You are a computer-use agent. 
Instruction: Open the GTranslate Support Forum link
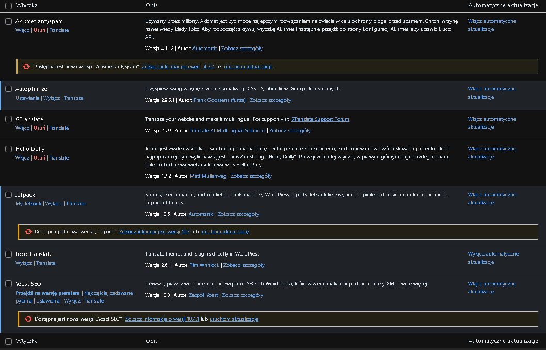(320, 119)
